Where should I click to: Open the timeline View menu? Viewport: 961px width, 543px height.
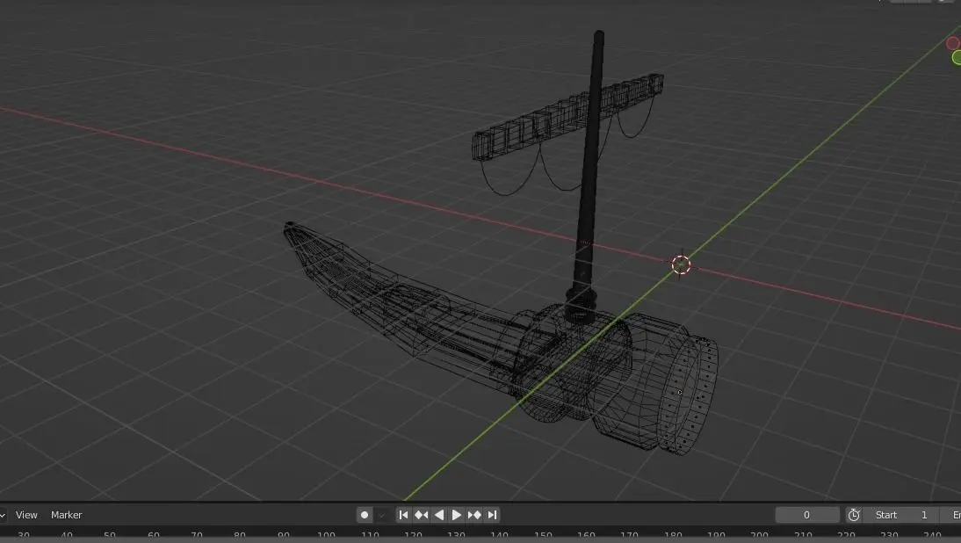pos(26,515)
